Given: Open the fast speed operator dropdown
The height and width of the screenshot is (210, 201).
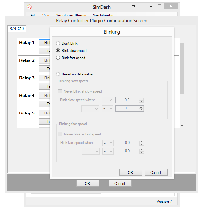Looking at the screenshot, I should tap(108, 143).
